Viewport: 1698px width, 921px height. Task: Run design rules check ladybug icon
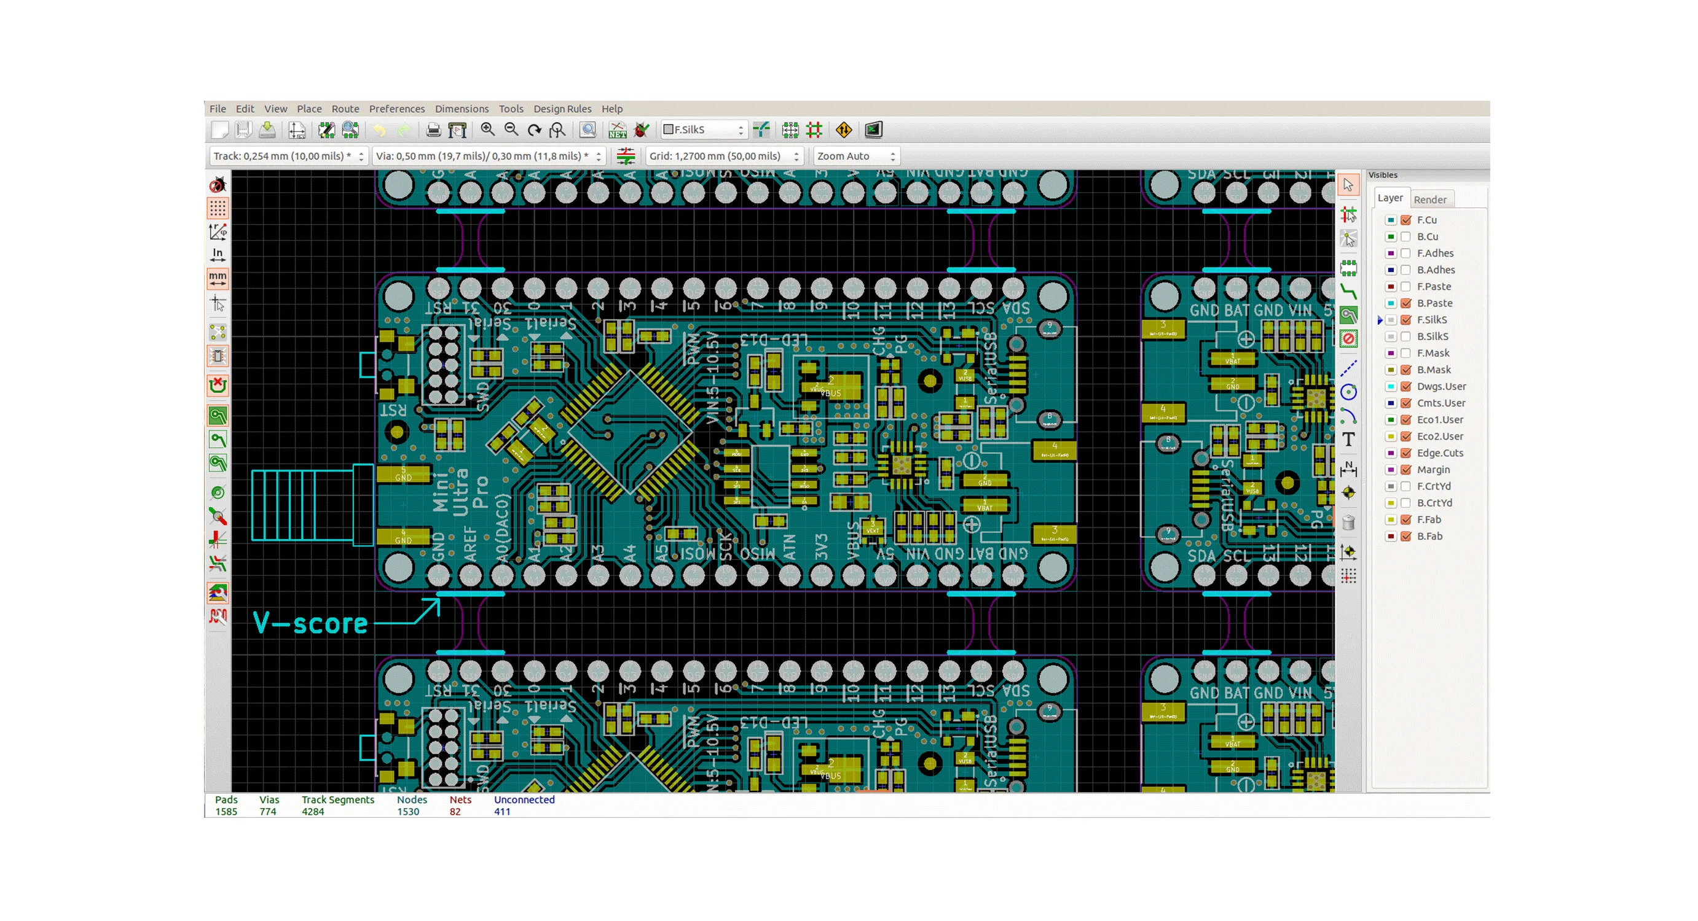642,130
